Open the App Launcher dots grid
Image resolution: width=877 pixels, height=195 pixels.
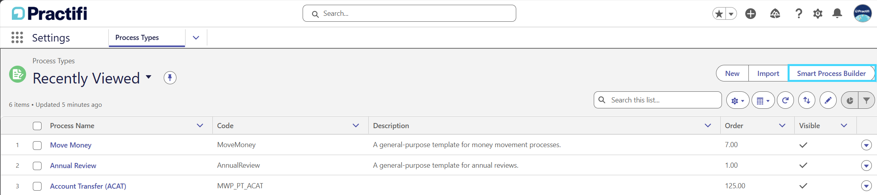point(17,38)
